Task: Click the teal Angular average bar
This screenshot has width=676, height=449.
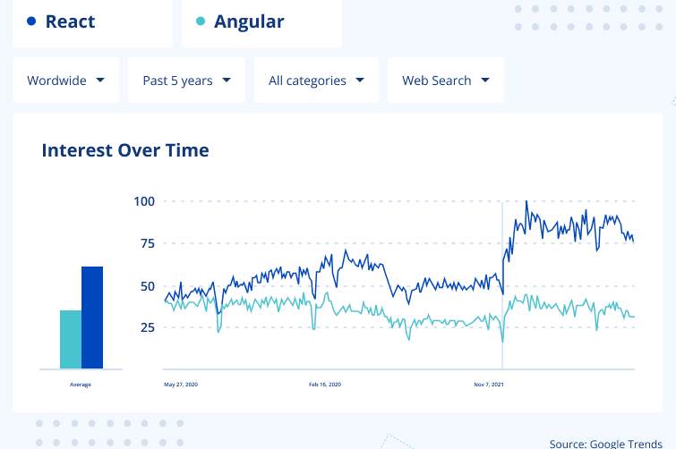Action: click(70, 339)
